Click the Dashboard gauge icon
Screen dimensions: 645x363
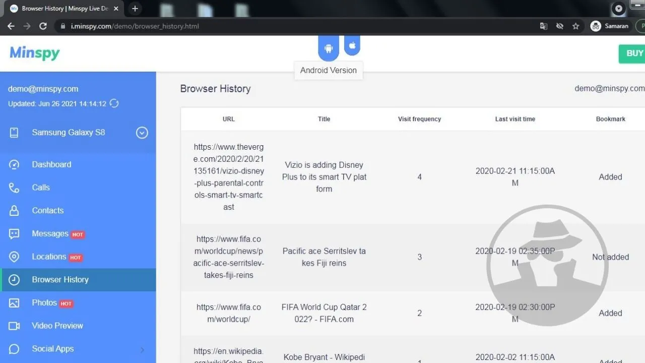click(x=14, y=164)
